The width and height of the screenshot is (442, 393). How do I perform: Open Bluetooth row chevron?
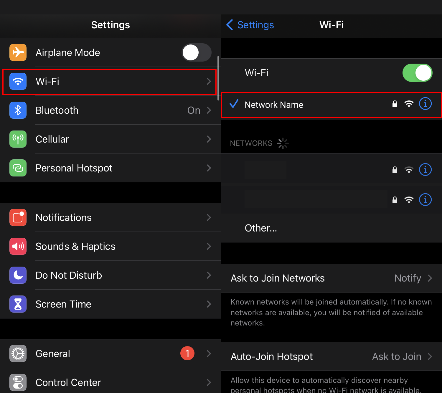tap(209, 110)
